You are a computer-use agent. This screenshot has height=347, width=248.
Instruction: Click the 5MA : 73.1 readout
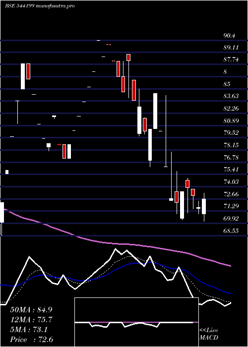tap(29, 330)
